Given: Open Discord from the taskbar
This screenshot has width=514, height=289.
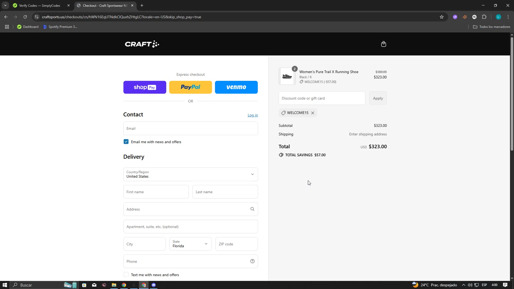Looking at the screenshot, I should pos(154,285).
